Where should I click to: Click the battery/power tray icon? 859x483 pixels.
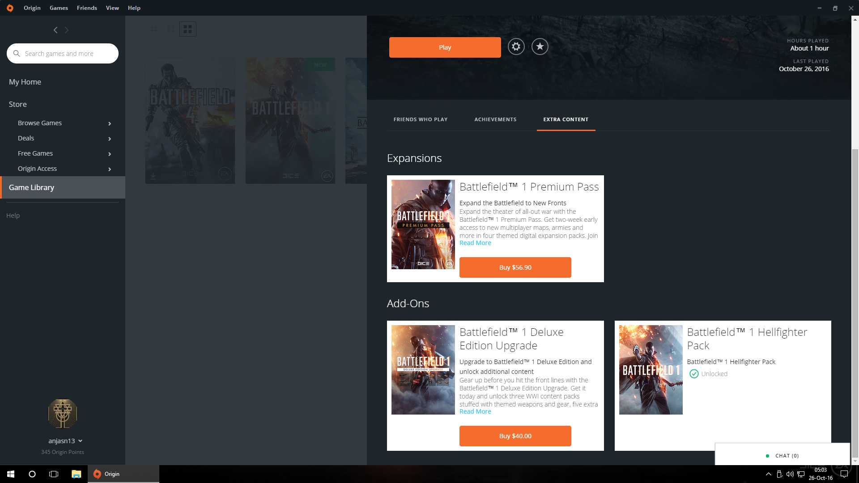779,474
